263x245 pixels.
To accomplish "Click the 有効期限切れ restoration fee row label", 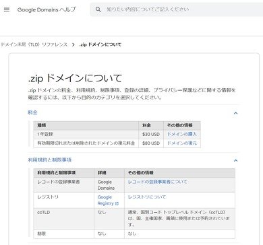I will (86, 143).
